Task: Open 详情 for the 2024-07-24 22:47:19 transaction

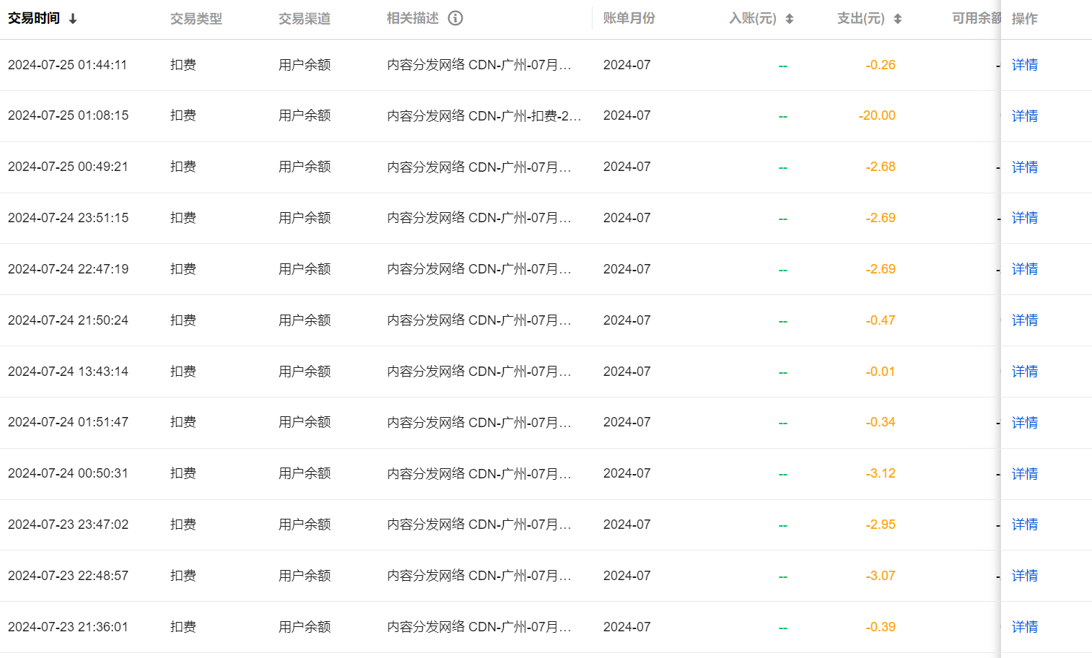Action: pyautogui.click(x=1025, y=269)
